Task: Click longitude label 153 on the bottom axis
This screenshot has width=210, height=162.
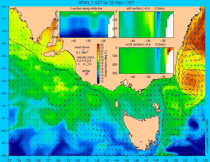Action: [x=205, y=160]
